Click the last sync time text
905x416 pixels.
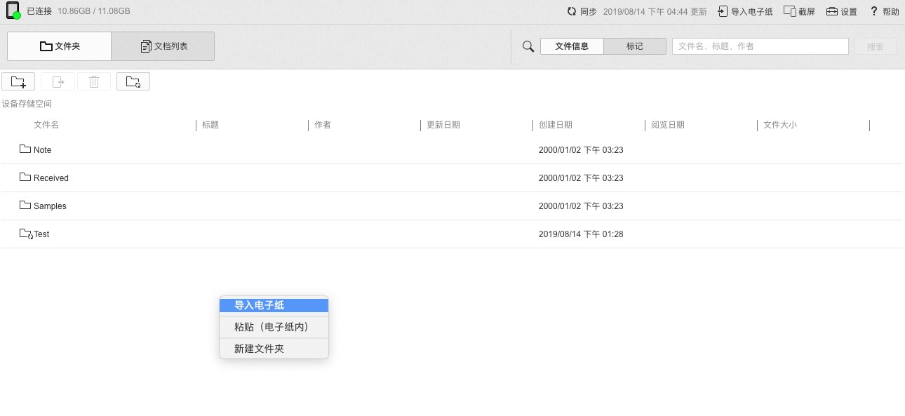[655, 11]
